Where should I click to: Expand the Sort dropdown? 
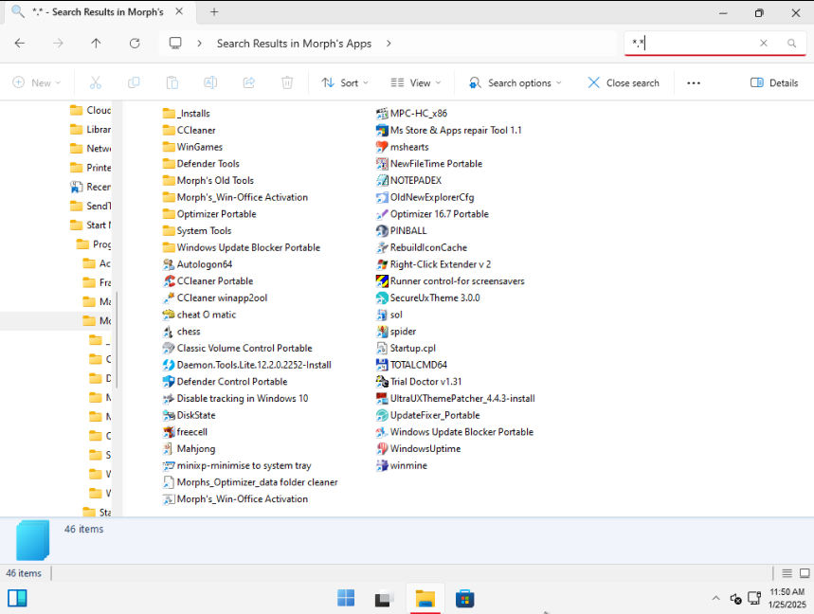point(345,83)
